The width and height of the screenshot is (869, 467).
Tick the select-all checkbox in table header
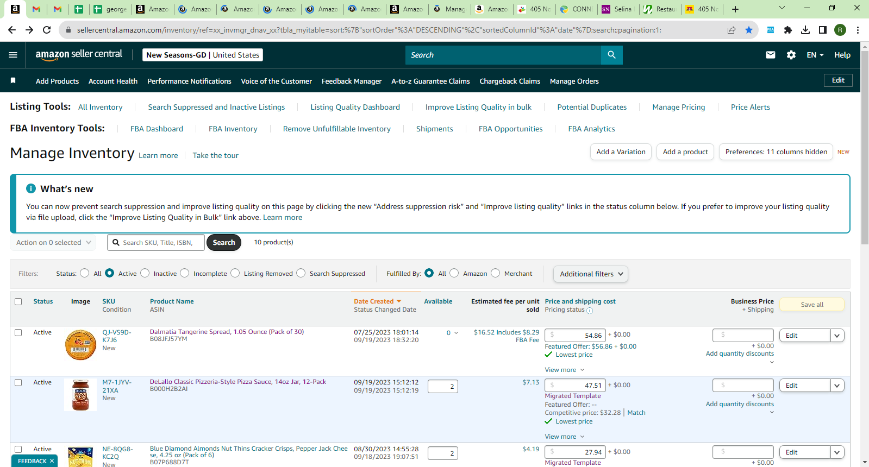click(x=18, y=301)
